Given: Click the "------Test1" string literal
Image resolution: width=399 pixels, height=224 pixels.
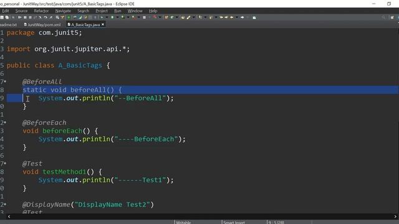Looking at the screenshot, I should 140,180.
